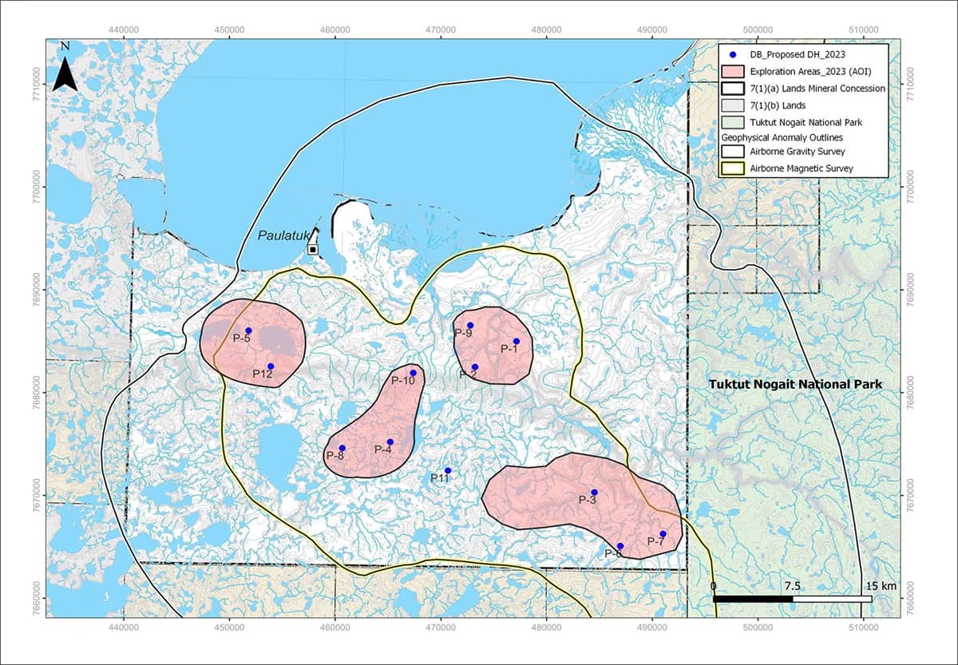Screen dimensions: 958x665
Task: Click the Paulatuk settlement square marker
Action: click(313, 249)
